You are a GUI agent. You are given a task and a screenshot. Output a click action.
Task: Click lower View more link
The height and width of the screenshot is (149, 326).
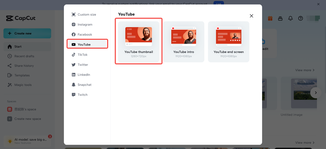[305, 143]
